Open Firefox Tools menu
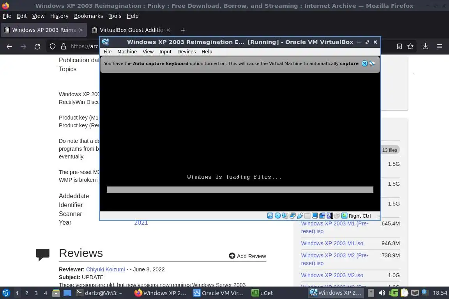Image resolution: width=449 pixels, height=299 pixels. [x=115, y=16]
